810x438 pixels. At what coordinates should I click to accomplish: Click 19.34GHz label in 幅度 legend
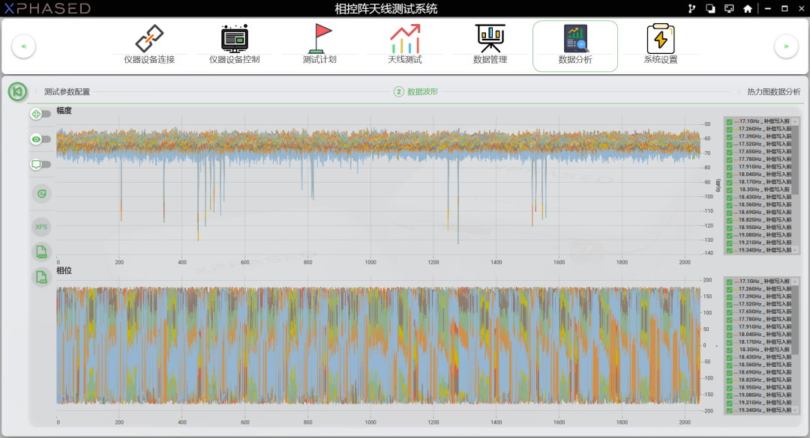point(764,250)
